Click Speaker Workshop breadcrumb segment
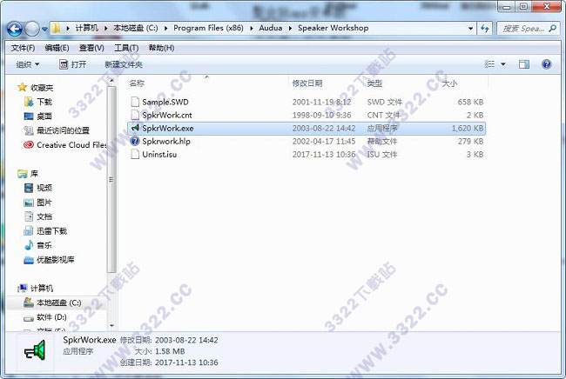The image size is (566, 379). [x=334, y=28]
